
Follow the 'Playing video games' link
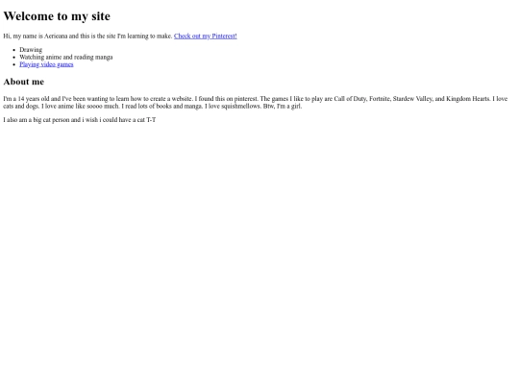point(46,64)
